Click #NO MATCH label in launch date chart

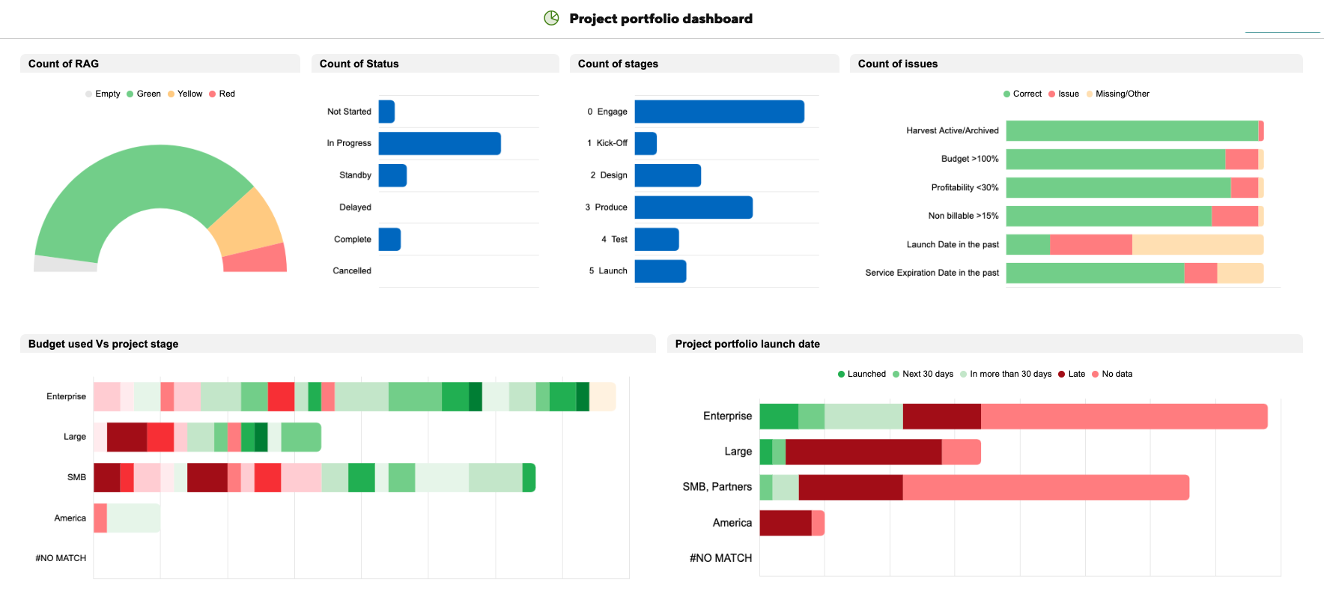click(x=720, y=558)
